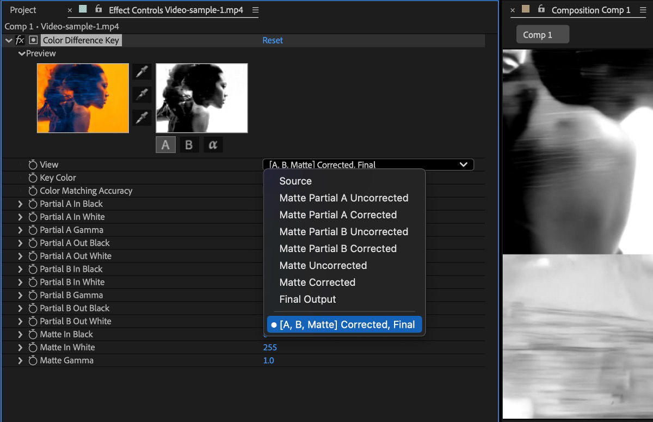Reset the Color Difference Key effect
Image resolution: width=653 pixels, height=422 pixels.
(273, 40)
